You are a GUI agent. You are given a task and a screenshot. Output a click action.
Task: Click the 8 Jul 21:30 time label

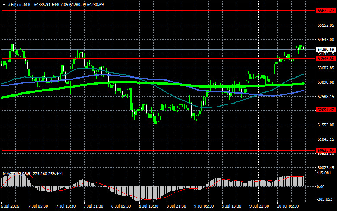pyautogui.click(x=176, y=206)
